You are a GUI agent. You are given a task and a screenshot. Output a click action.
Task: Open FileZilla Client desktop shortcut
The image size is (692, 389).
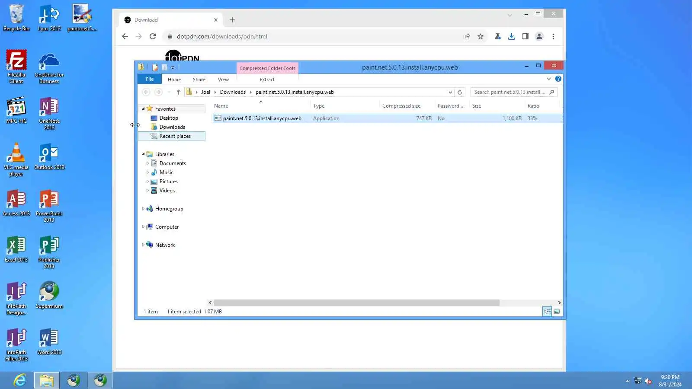16,67
